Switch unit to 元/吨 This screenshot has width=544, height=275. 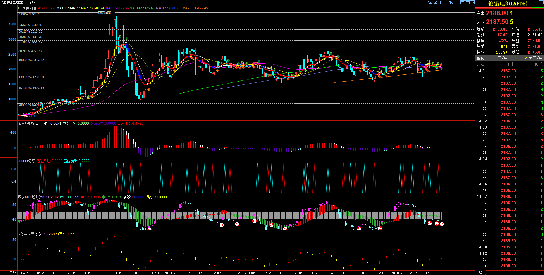(502, 58)
